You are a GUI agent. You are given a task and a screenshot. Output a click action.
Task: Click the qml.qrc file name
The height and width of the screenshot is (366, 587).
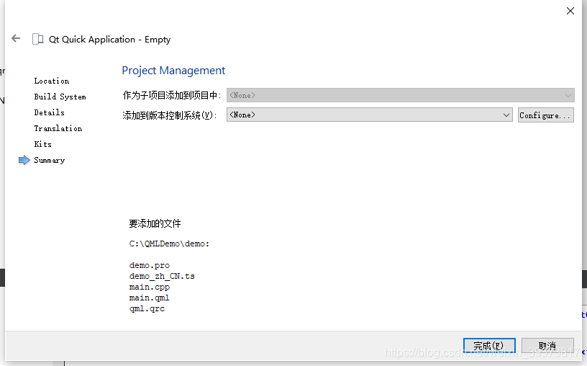147,308
